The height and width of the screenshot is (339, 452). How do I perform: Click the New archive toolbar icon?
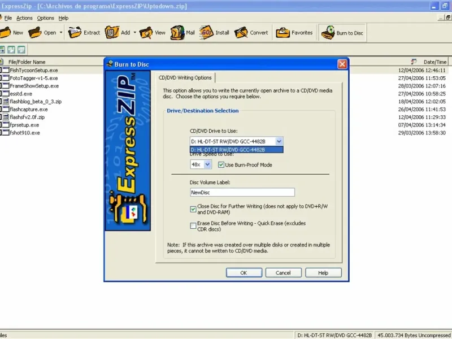click(x=5, y=33)
